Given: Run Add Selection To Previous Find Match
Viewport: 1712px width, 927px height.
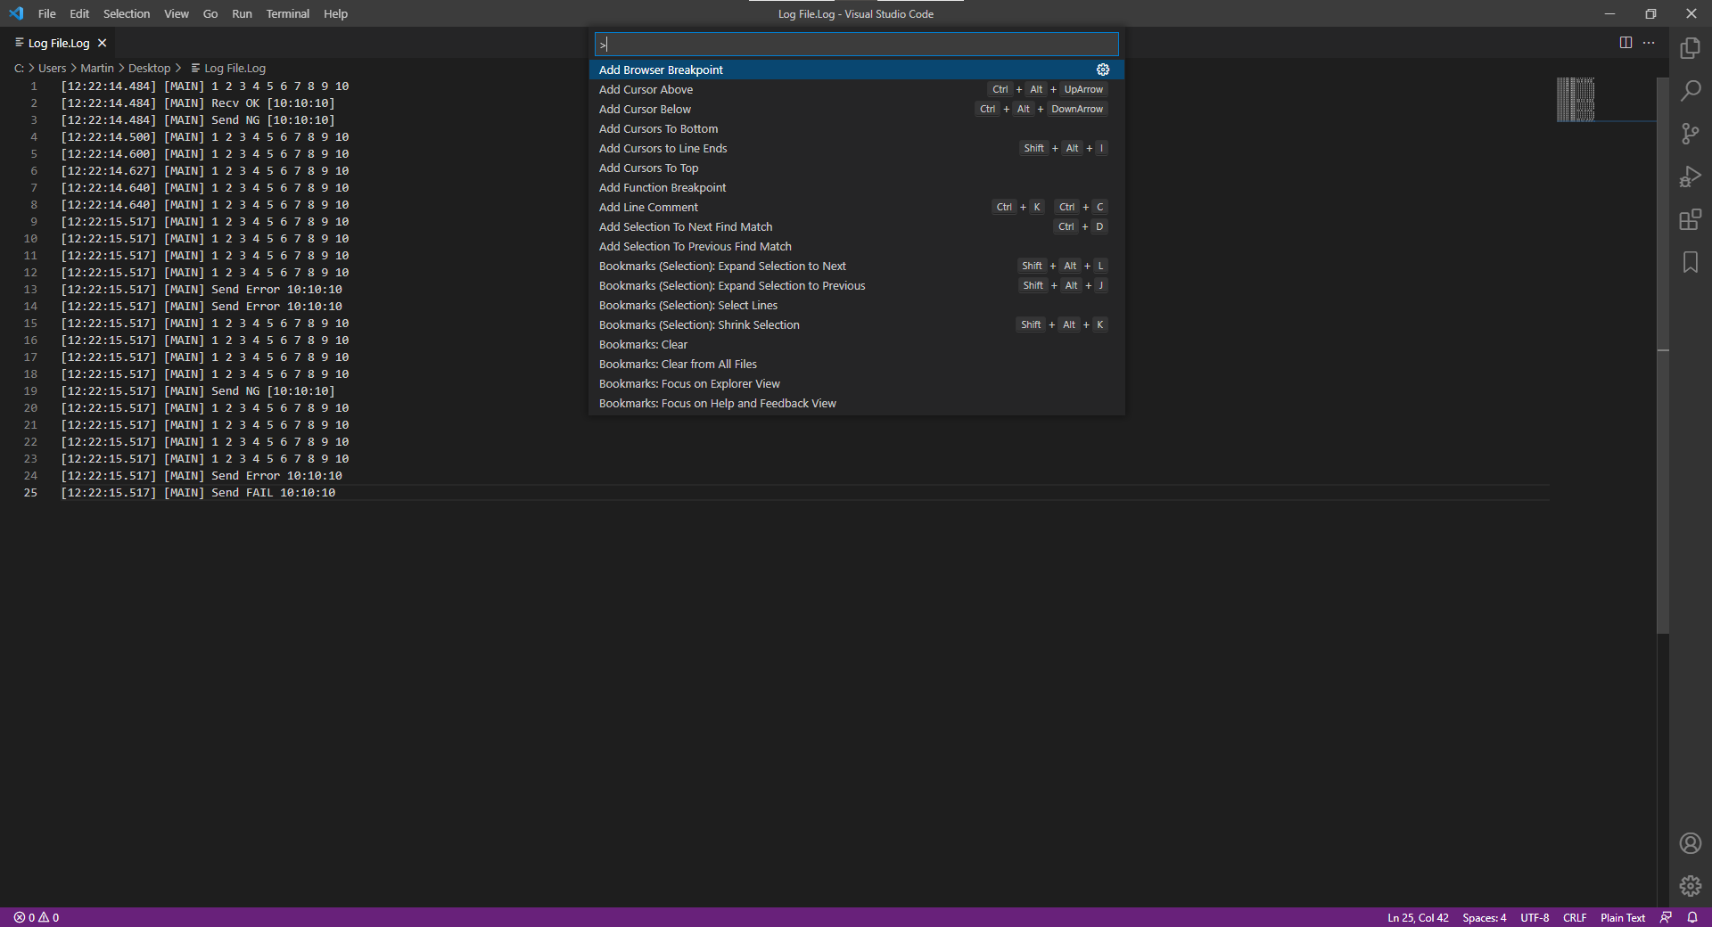Looking at the screenshot, I should (x=856, y=246).
